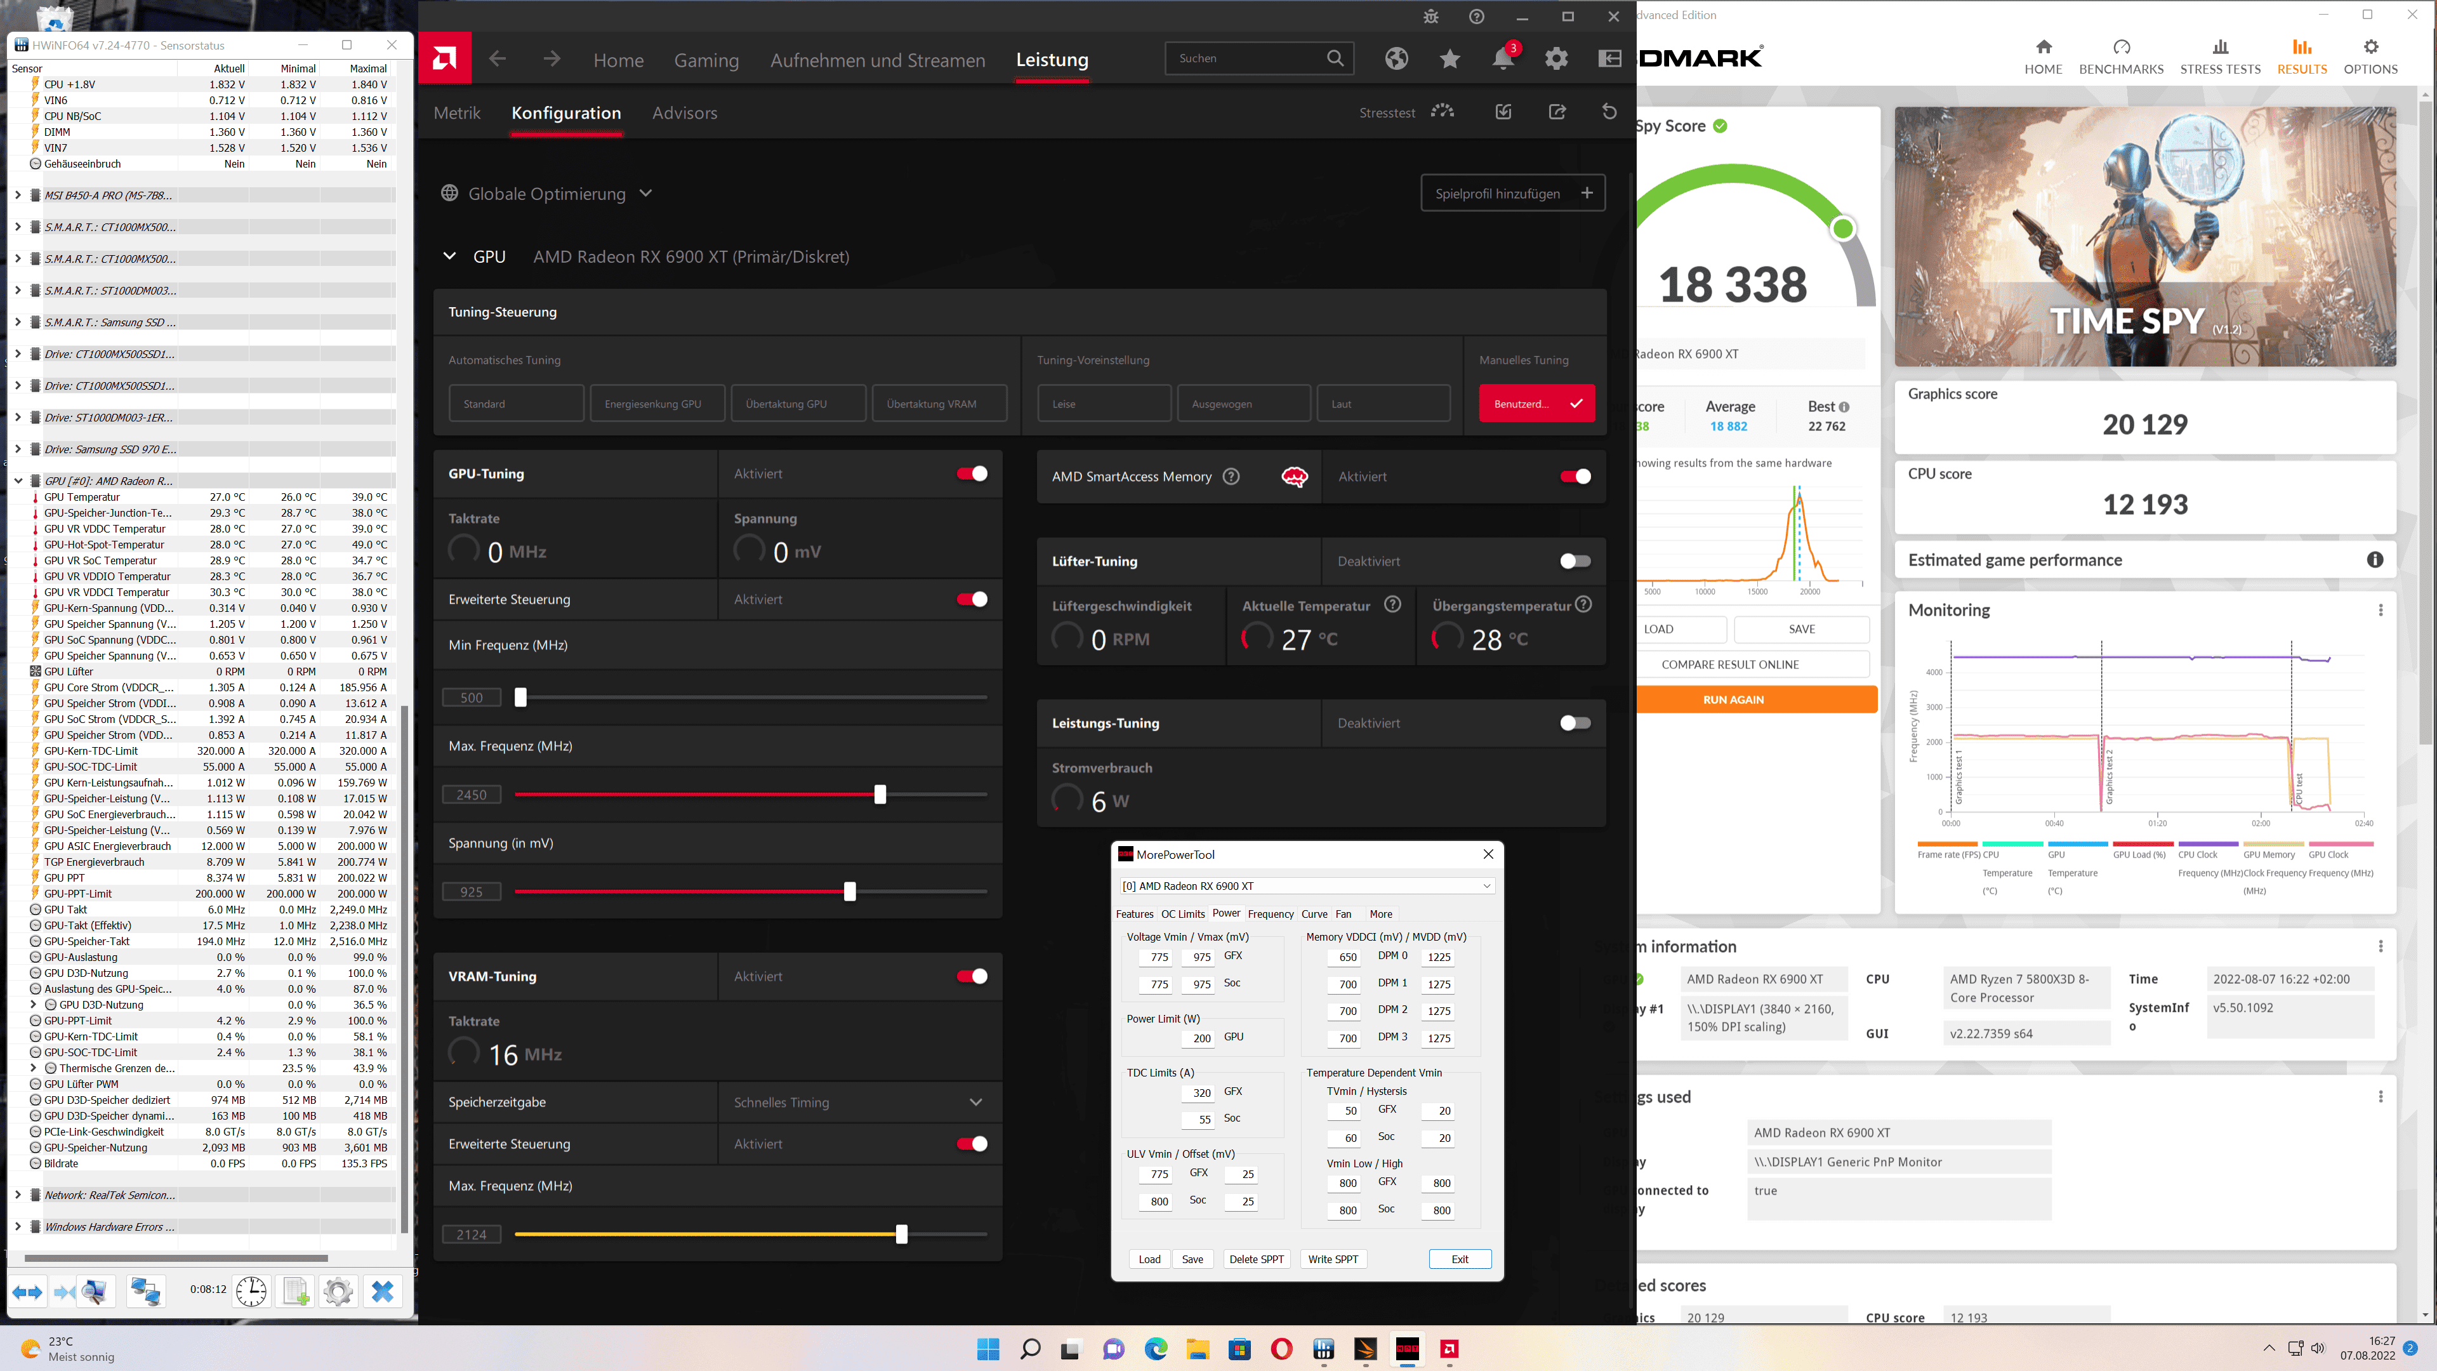Click the favorites star icon

click(x=1450, y=58)
